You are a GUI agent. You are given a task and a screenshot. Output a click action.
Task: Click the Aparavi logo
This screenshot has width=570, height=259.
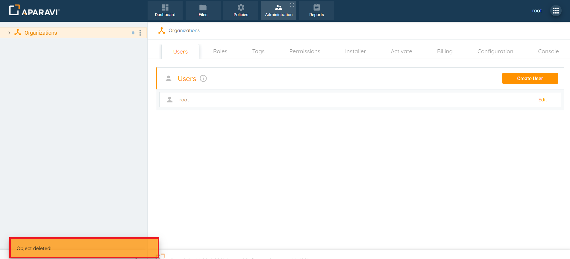pyautogui.click(x=34, y=10)
